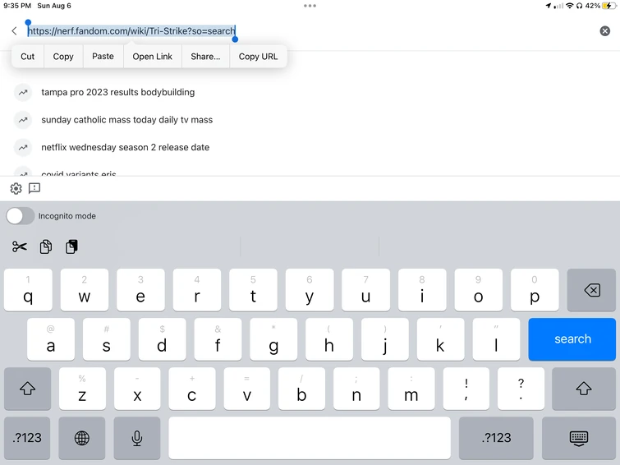The width and height of the screenshot is (620, 465).
Task: Tap the s key
Action: [x=107, y=339]
